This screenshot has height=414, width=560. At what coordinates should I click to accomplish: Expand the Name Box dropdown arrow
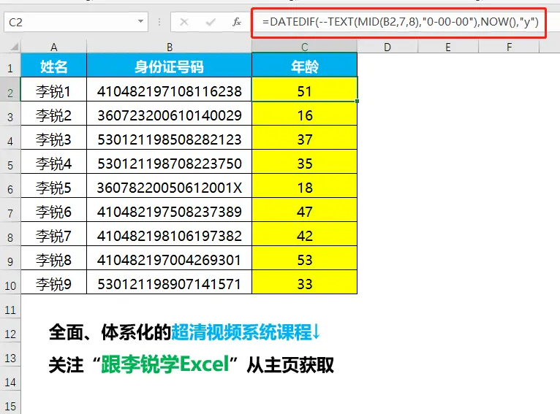140,22
